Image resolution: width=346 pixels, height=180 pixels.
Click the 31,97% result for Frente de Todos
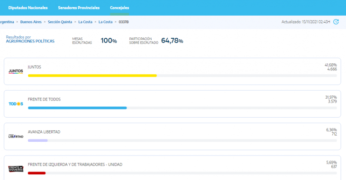331,97
